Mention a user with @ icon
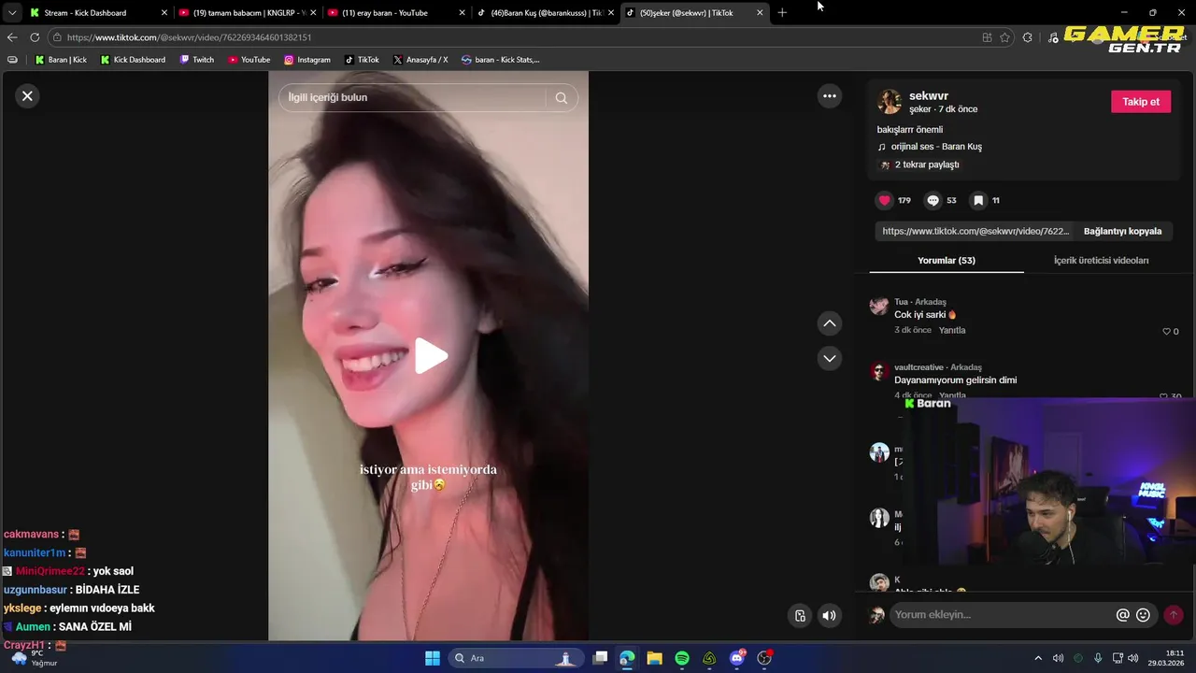Screen dimensions: 1196x673 coord(1122,615)
